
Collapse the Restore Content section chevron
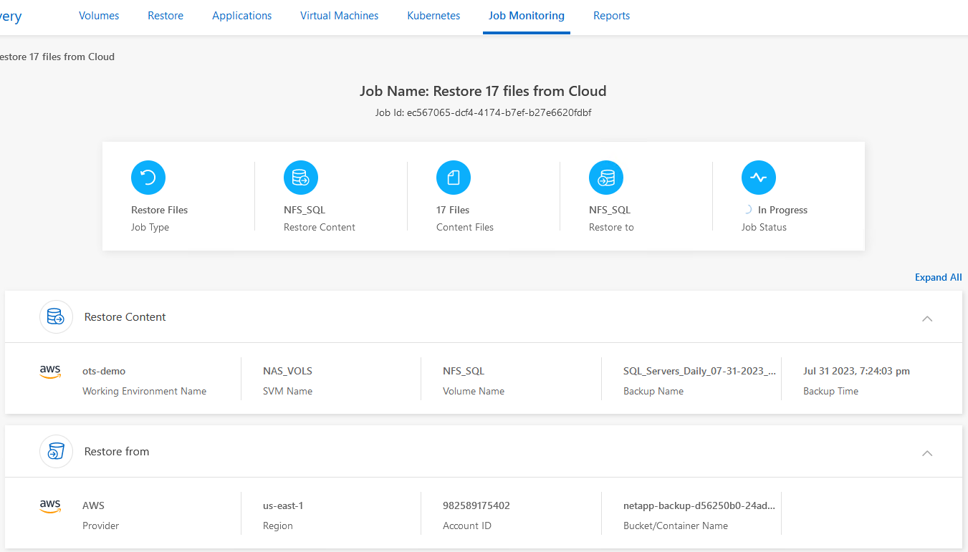[927, 318]
